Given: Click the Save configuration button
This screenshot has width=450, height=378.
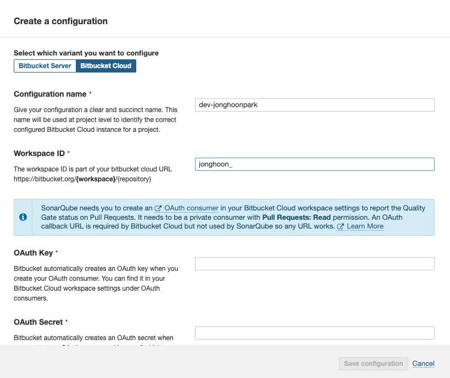Looking at the screenshot, I should pyautogui.click(x=374, y=364).
